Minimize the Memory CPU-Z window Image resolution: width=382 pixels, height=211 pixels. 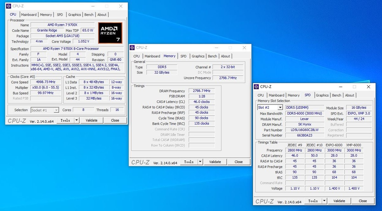[216, 48]
